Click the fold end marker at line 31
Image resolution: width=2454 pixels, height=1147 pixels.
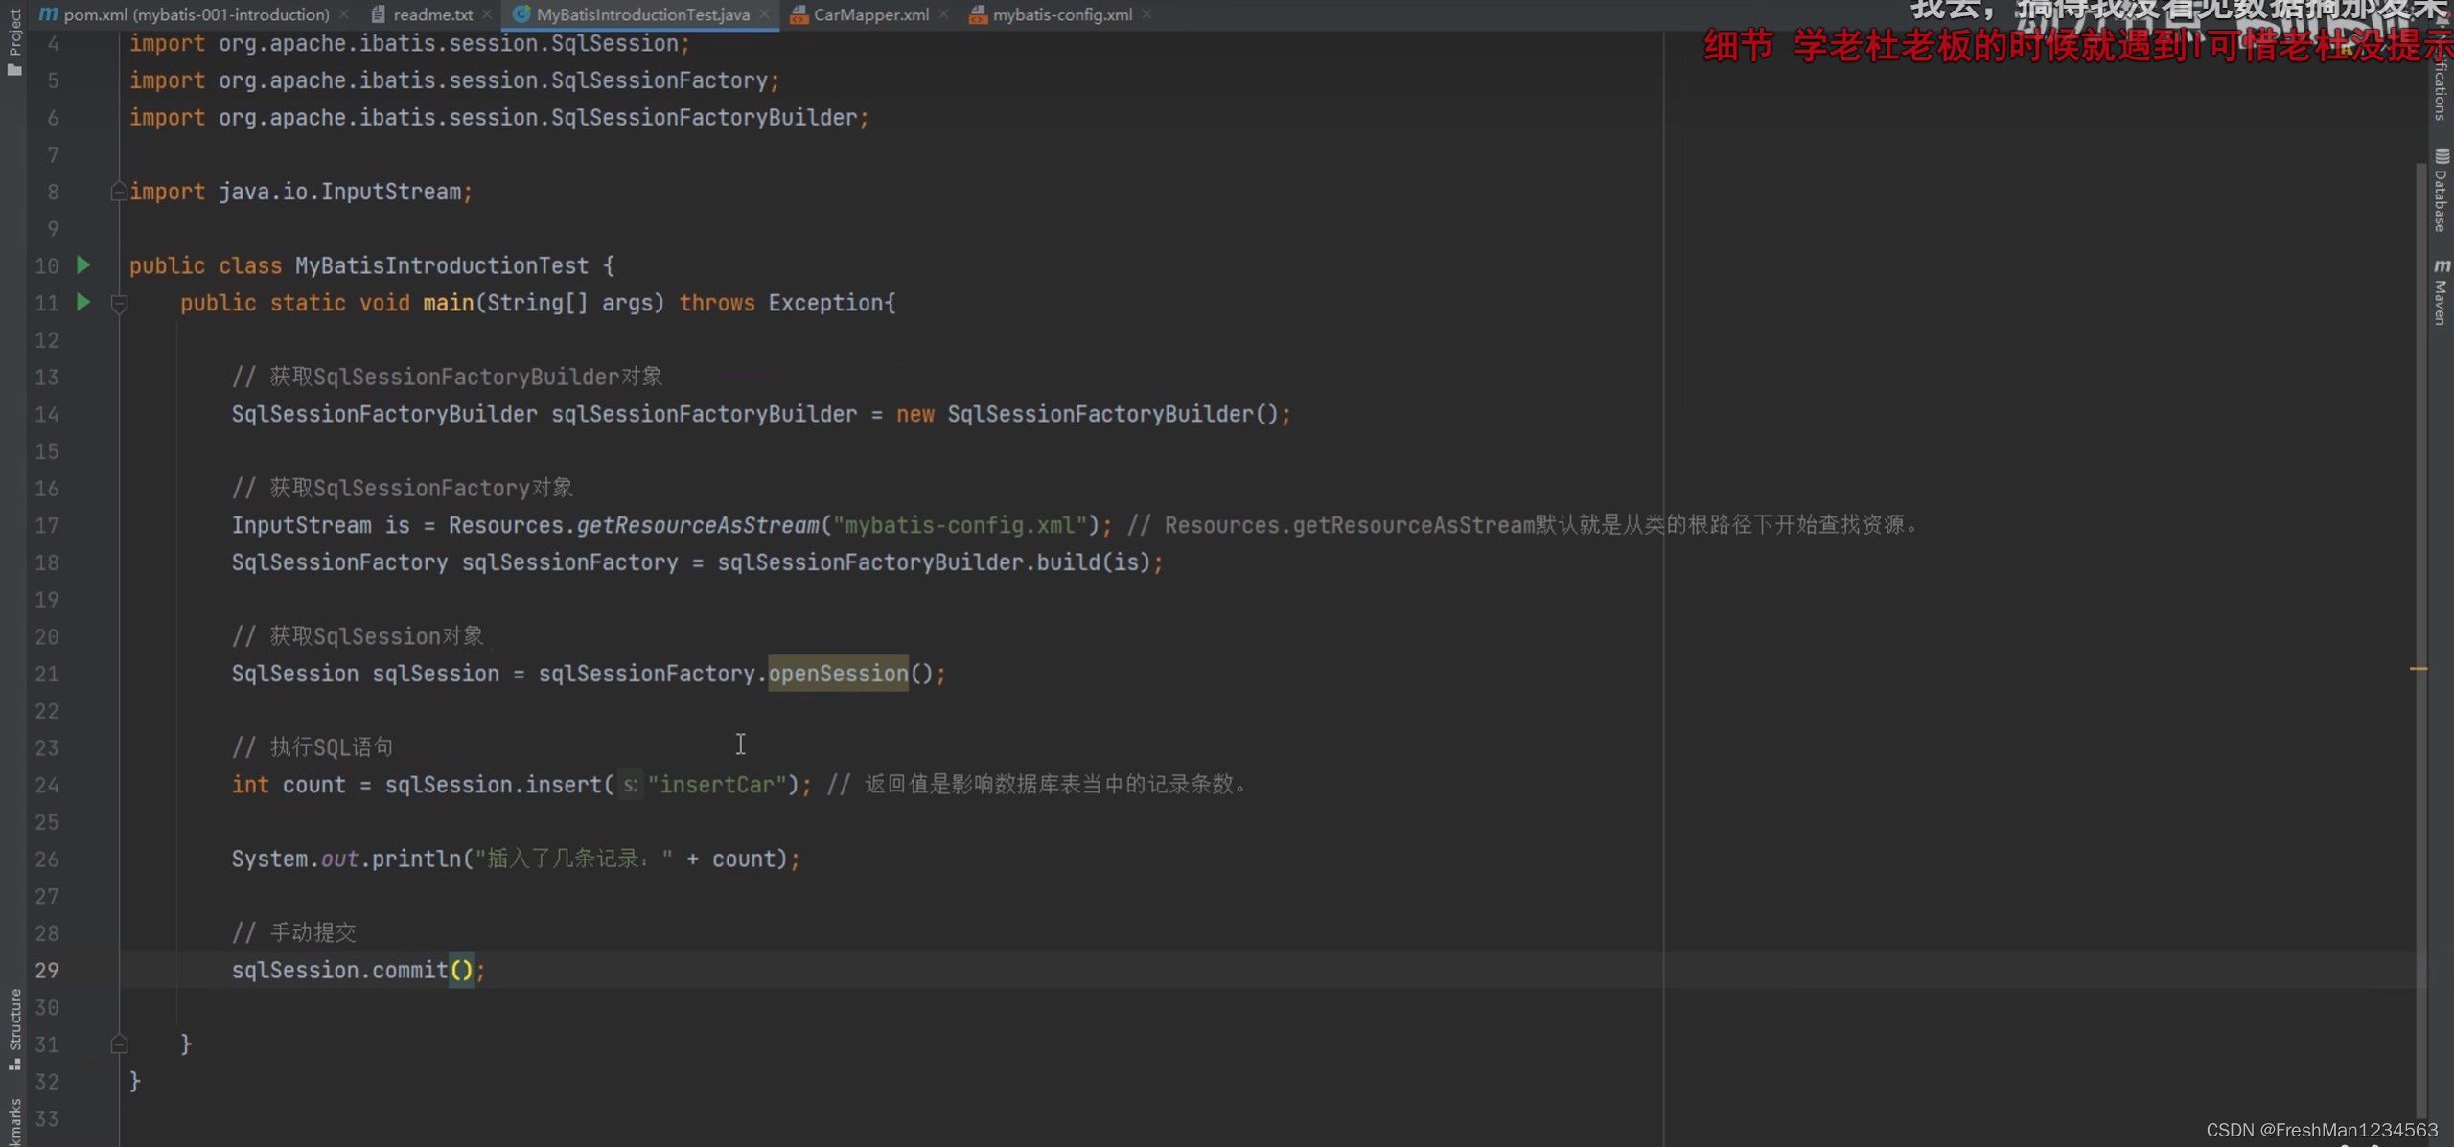click(119, 1044)
